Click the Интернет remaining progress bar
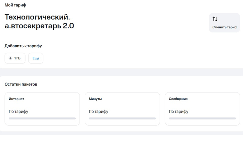This screenshot has width=243, height=146. [42, 118]
